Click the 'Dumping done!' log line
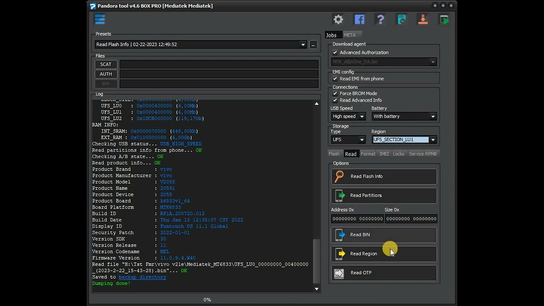This screenshot has width=544, height=306. (111, 283)
